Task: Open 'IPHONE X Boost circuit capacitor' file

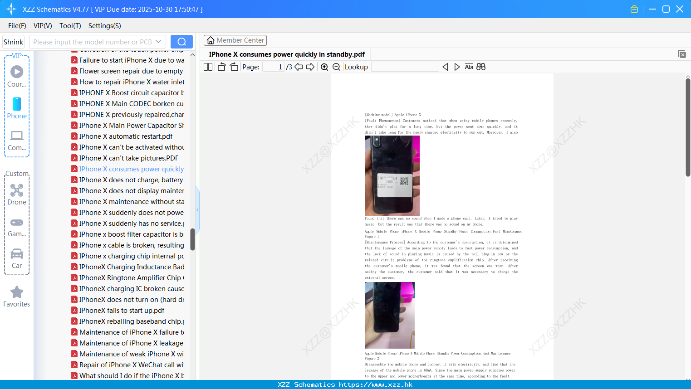Action: pos(128,93)
